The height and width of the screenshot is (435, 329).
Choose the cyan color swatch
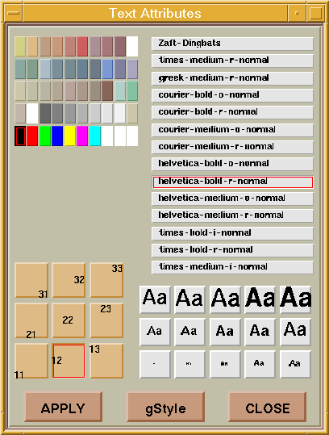(x=95, y=136)
